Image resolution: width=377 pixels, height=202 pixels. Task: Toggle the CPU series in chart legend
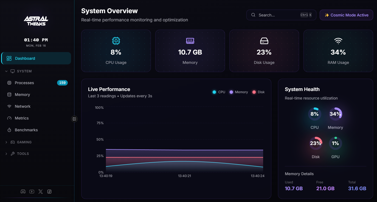click(x=218, y=92)
